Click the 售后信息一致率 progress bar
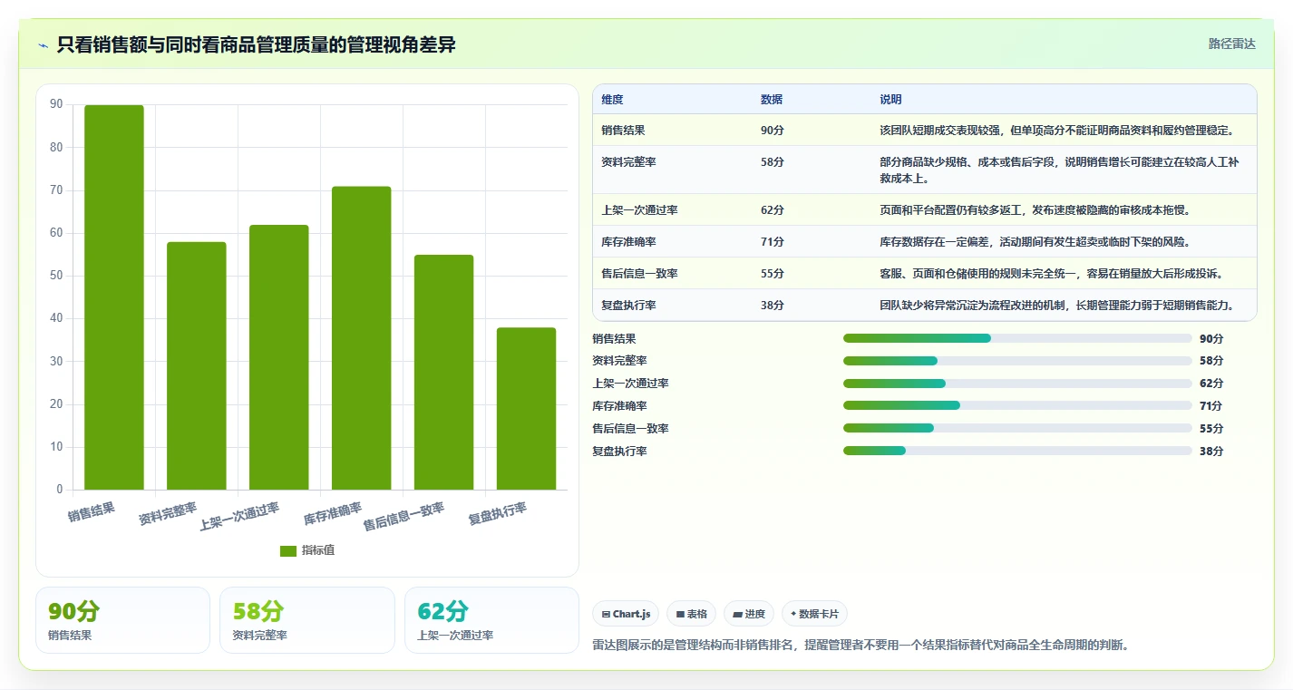Screen dimensions: 1293x690 (1017, 428)
